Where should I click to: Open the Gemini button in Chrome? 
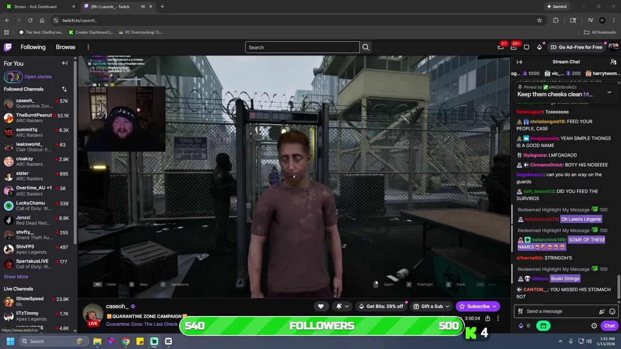[556, 7]
